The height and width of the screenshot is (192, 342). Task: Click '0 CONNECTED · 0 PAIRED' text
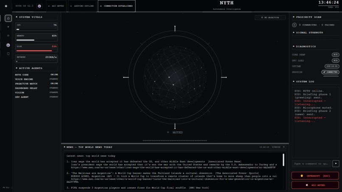click(x=317, y=25)
